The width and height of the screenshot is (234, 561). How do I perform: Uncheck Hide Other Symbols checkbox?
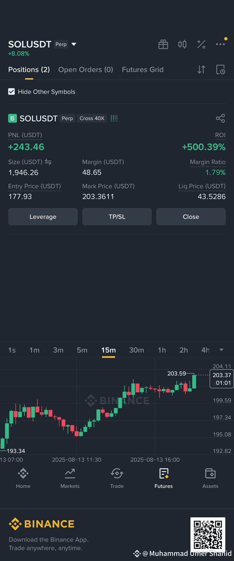coord(11,92)
